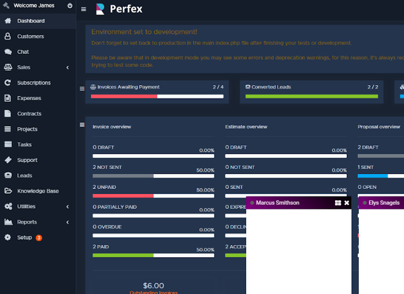The width and height of the screenshot is (404, 294).
Task: Click the Environment set to development heading
Action: tap(144, 32)
